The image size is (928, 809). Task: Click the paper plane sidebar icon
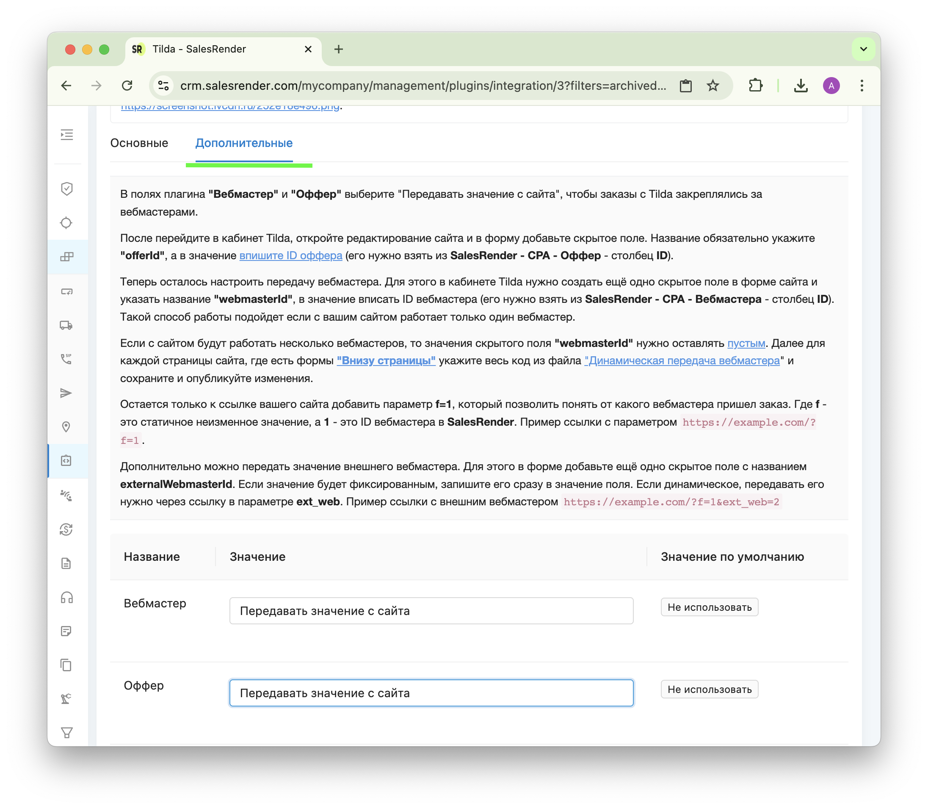coord(66,393)
